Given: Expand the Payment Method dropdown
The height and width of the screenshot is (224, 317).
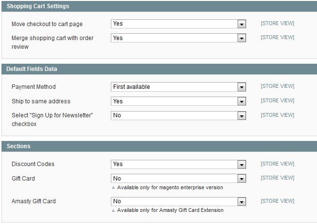Looking at the screenshot, I should (178, 87).
